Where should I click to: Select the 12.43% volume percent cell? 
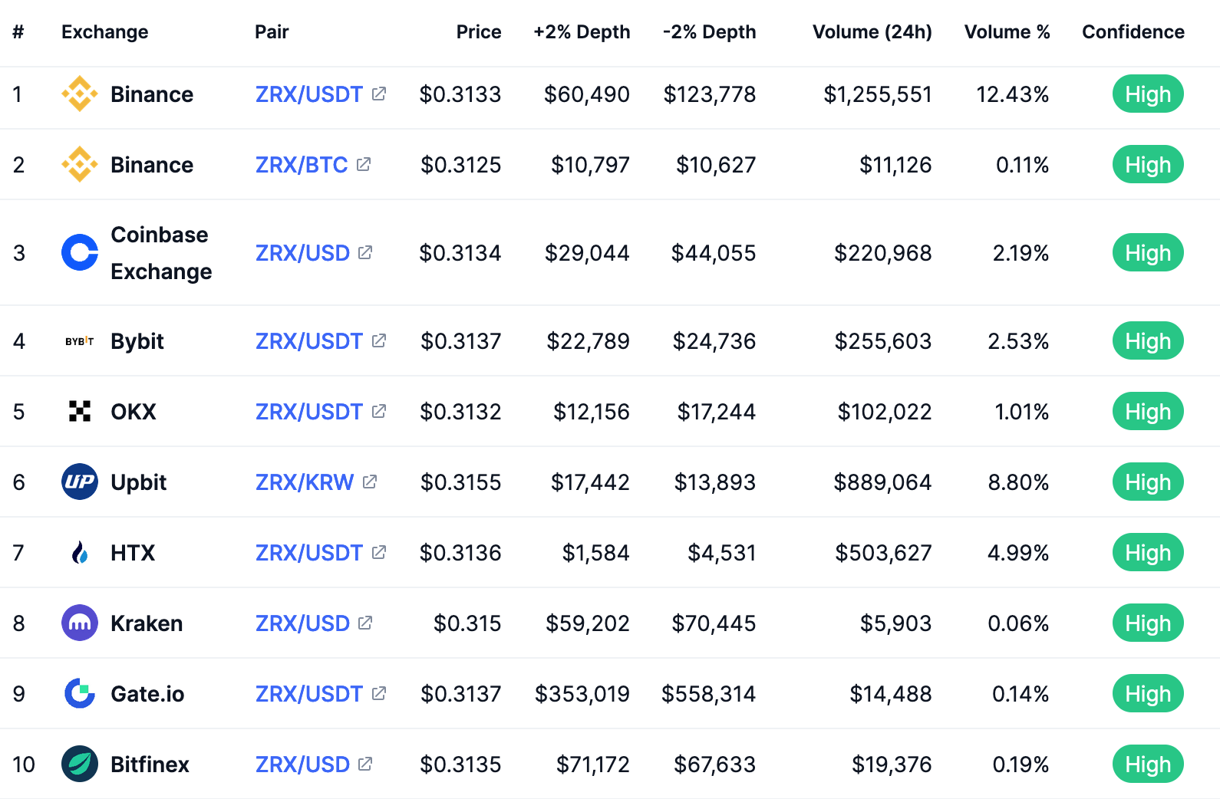point(1012,94)
